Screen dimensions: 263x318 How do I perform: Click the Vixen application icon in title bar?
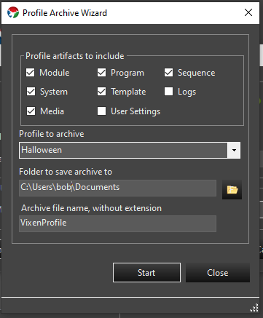(x=13, y=12)
